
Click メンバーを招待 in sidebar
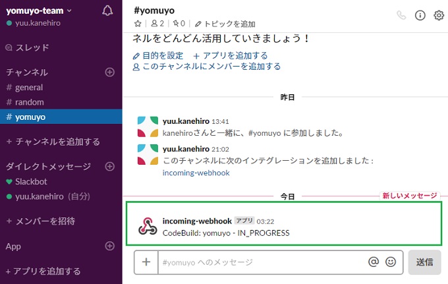pyautogui.click(x=41, y=221)
